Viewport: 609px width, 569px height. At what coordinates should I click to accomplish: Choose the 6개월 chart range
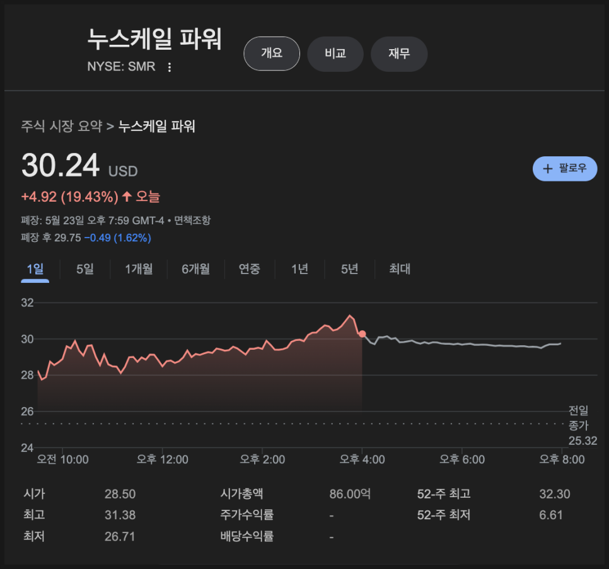point(195,269)
